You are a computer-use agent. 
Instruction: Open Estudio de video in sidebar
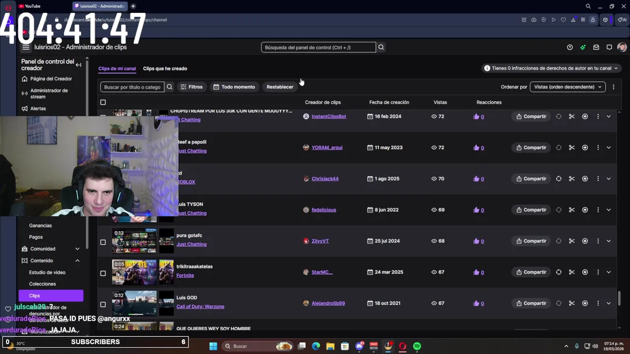click(x=47, y=272)
